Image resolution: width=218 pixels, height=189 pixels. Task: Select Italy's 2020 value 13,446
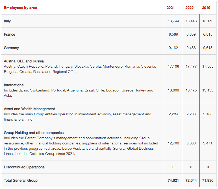tap(191, 21)
